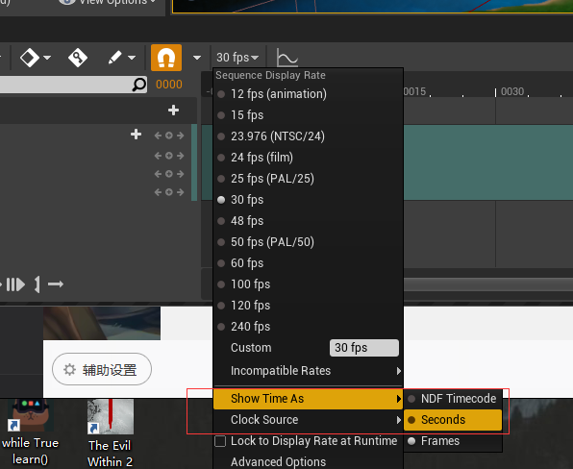Click the plus icon on first track row
Viewport: 573px width, 469px height.
point(136,135)
